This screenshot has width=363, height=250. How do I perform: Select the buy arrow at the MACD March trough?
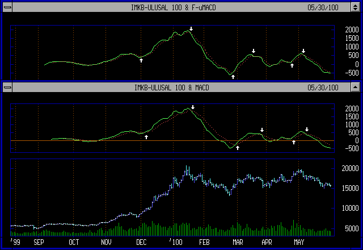[x=238, y=148]
